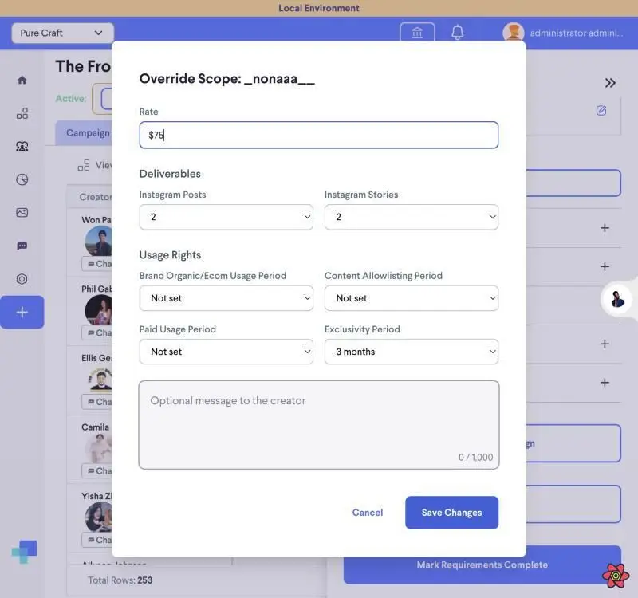This screenshot has width=638, height=598.
Task: Click the second plus icon in right panel
Action: coord(605,266)
